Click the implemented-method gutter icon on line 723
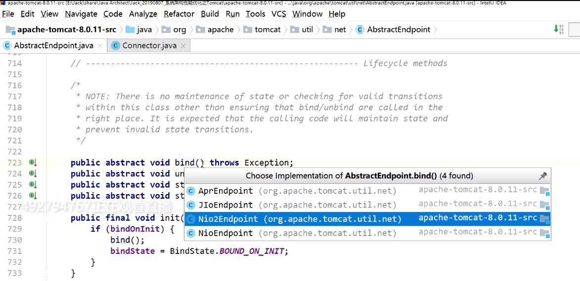 [x=33, y=163]
